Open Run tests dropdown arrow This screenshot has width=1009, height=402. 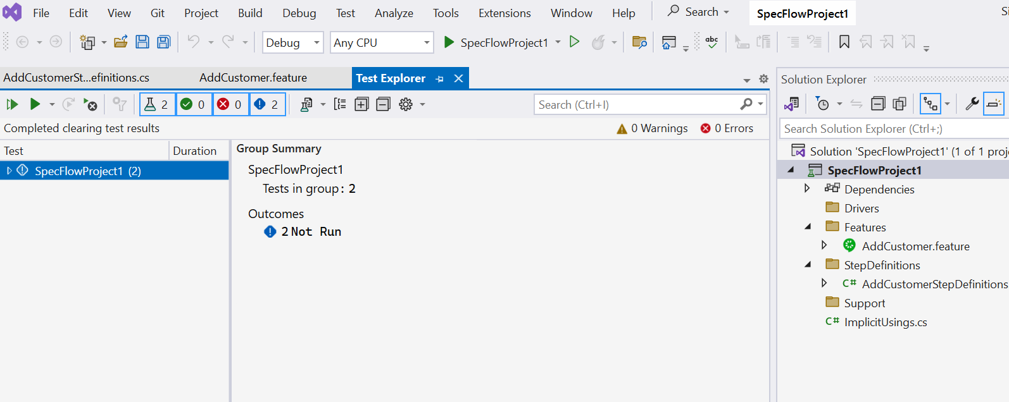tap(52, 104)
